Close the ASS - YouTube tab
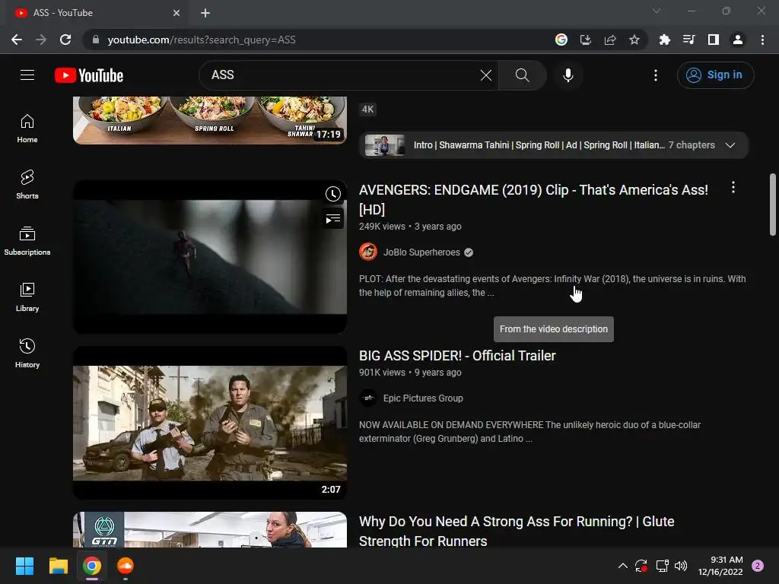 coord(176,13)
